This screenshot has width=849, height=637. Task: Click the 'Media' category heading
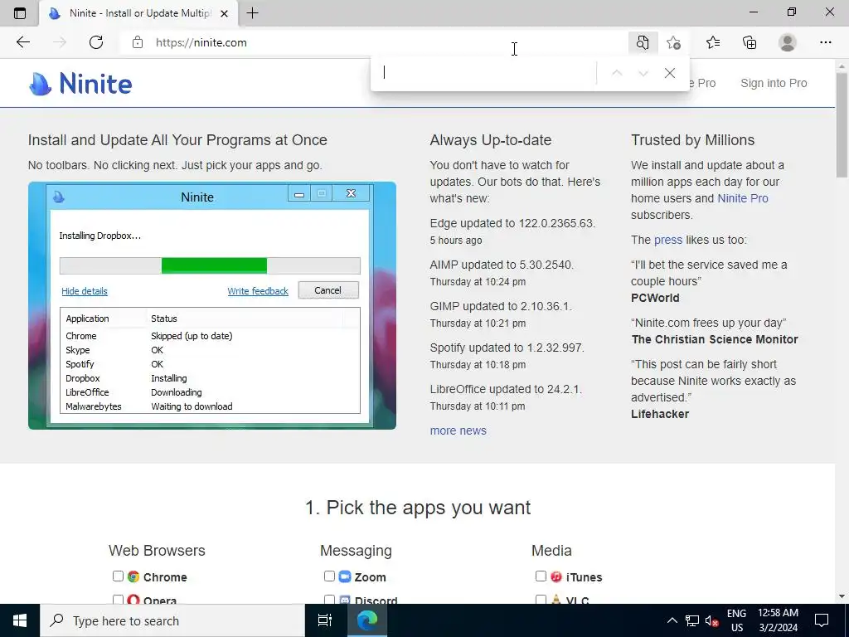click(551, 551)
